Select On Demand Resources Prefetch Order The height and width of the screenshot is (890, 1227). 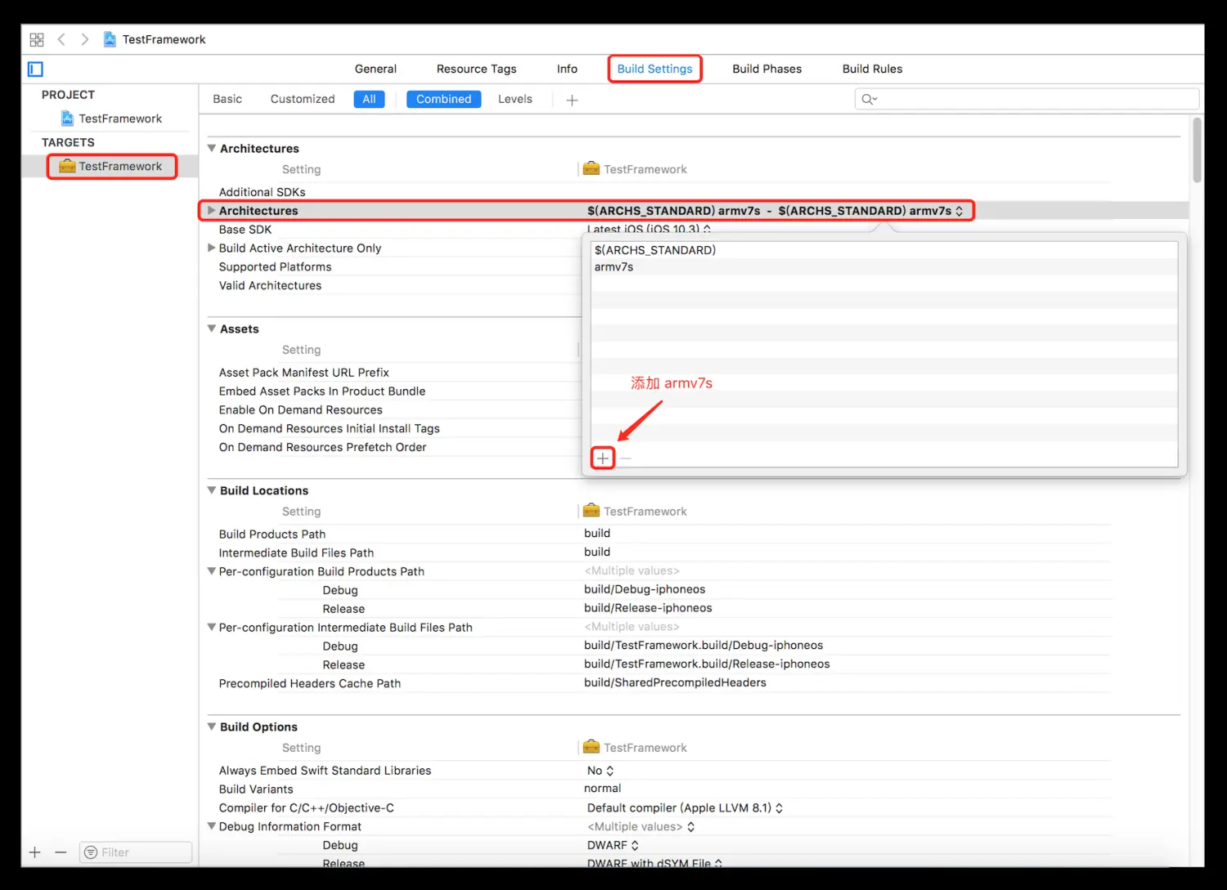(x=322, y=447)
